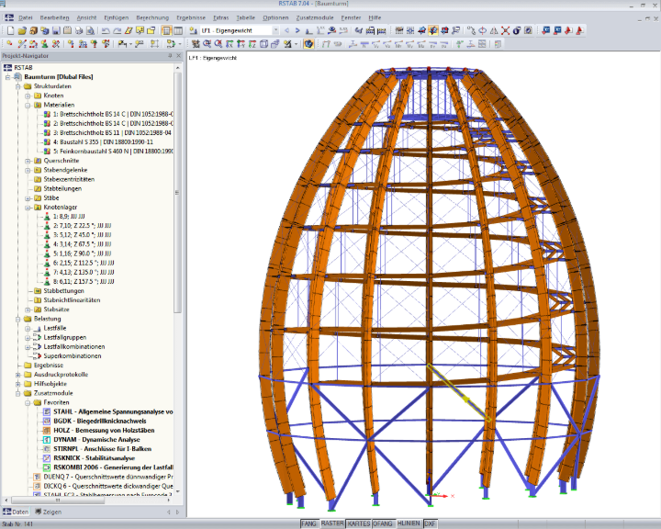Open the Zusatzmodule menu
661x529 pixels.
coord(315,17)
